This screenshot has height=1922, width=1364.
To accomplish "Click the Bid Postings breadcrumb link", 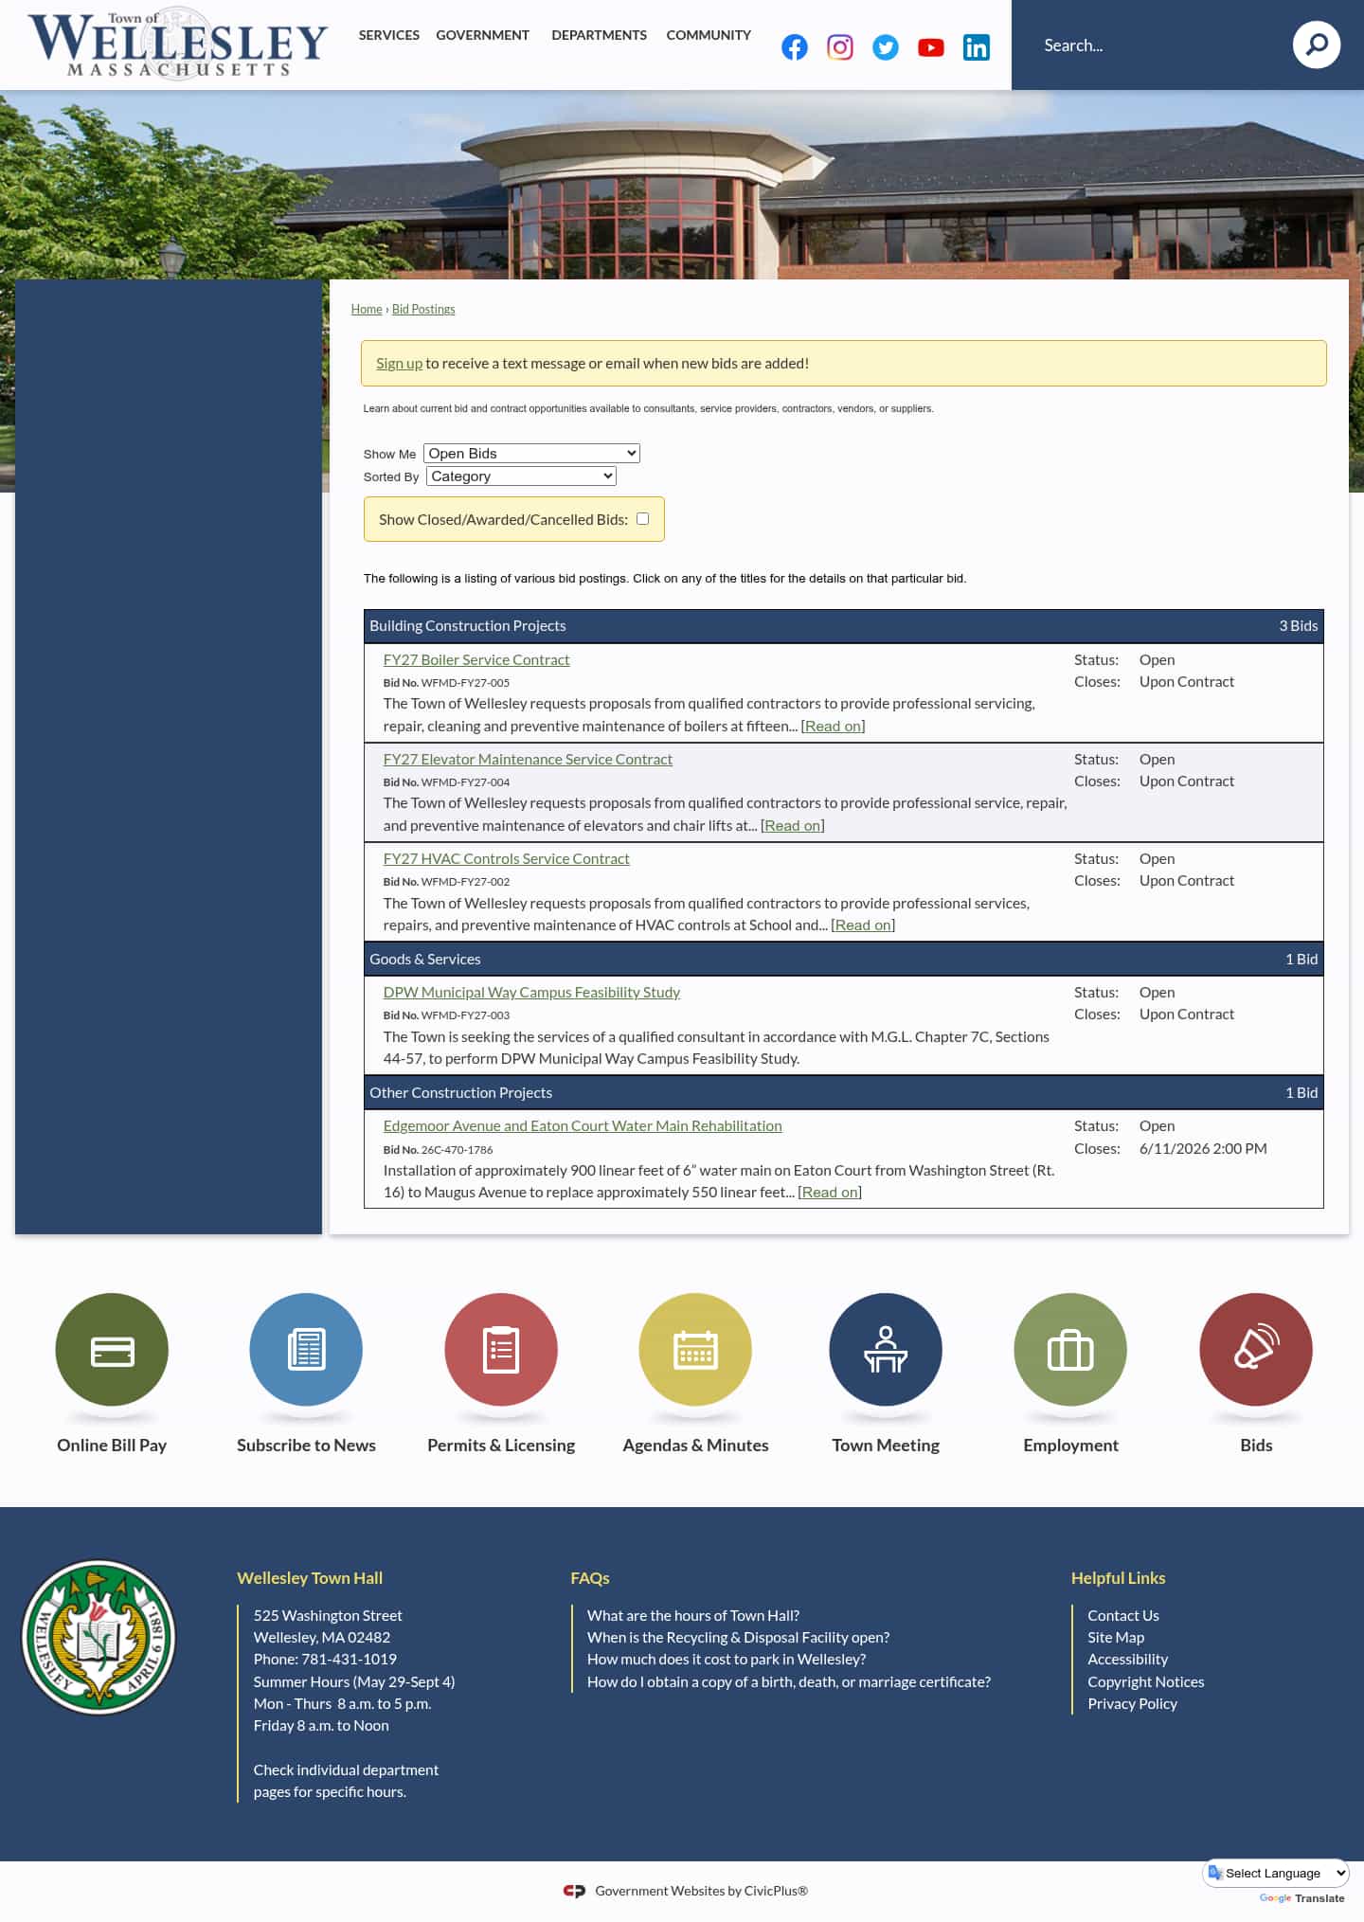I will pos(423,309).
